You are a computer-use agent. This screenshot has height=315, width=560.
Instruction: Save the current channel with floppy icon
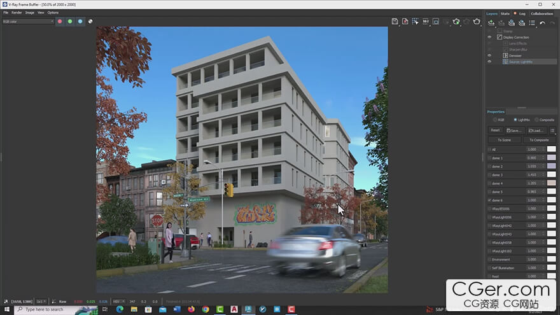[x=395, y=22]
